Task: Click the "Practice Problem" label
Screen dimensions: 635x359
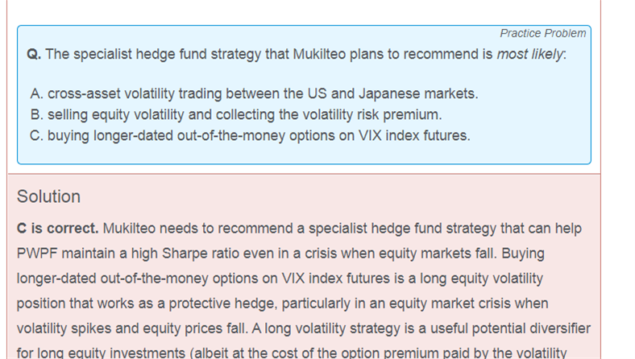Action: [x=542, y=33]
